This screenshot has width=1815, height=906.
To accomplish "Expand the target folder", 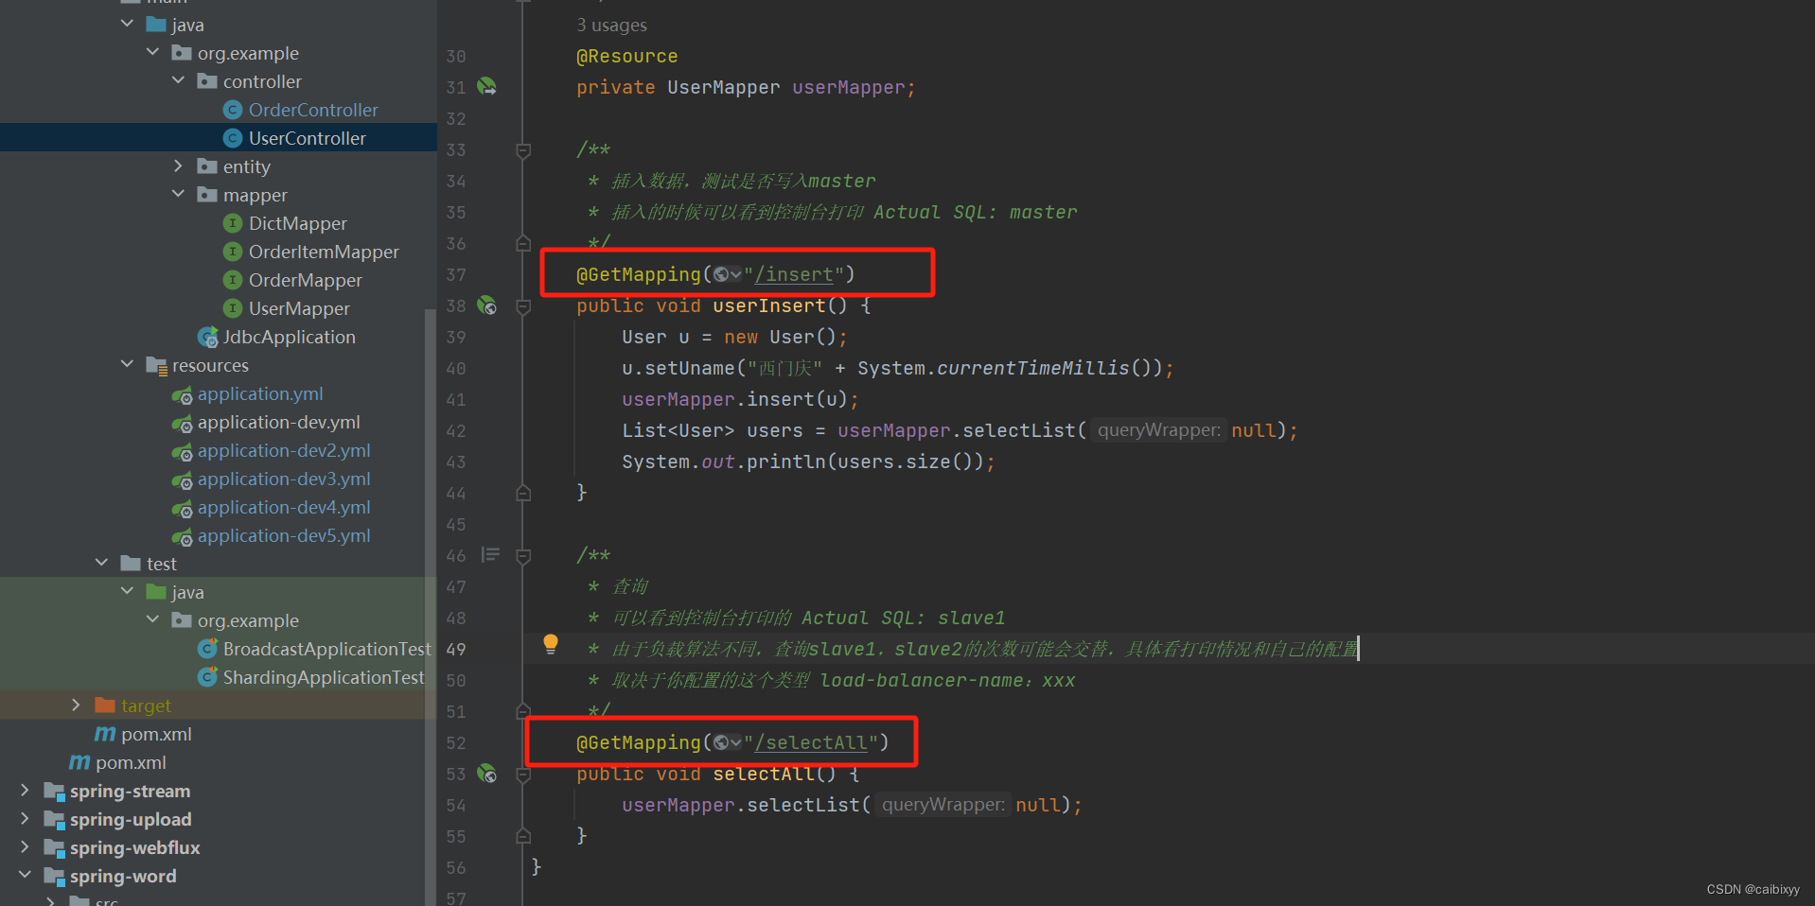I will pyautogui.click(x=77, y=705).
